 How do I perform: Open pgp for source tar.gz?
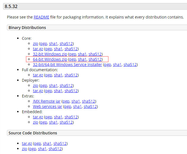37,144
